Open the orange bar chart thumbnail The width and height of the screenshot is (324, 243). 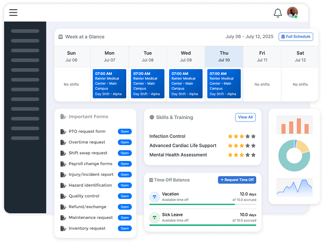pyautogui.click(x=294, y=125)
